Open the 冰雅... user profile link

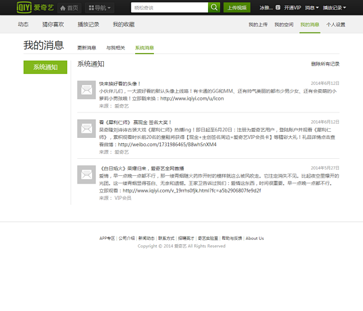click(266, 8)
